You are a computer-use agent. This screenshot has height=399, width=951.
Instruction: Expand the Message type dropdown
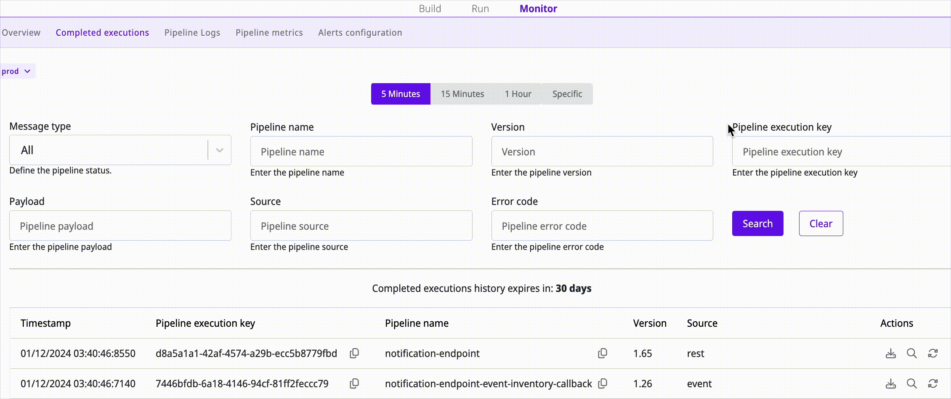[x=219, y=150]
